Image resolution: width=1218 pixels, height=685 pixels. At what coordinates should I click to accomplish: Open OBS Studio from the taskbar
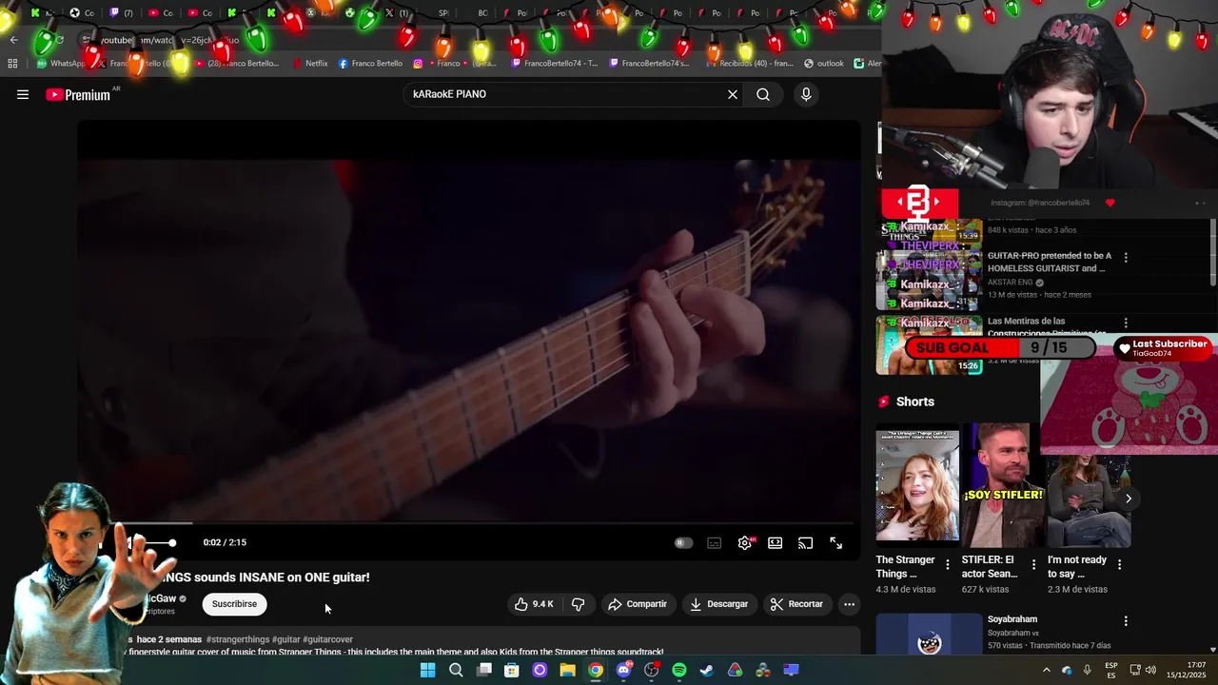coord(652,670)
